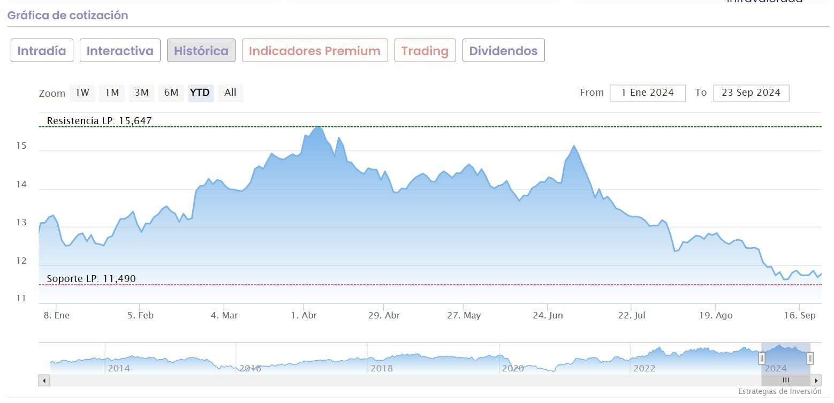Open the Intradía chart tab
834x403 pixels.
pos(42,51)
